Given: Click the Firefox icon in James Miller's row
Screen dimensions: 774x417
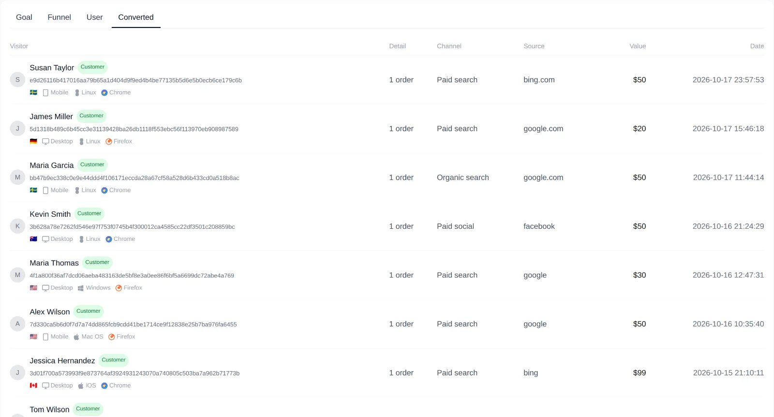Looking at the screenshot, I should (x=109, y=141).
